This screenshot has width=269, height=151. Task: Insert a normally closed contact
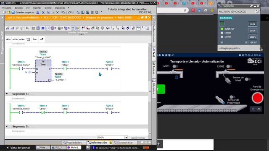coord(15,39)
